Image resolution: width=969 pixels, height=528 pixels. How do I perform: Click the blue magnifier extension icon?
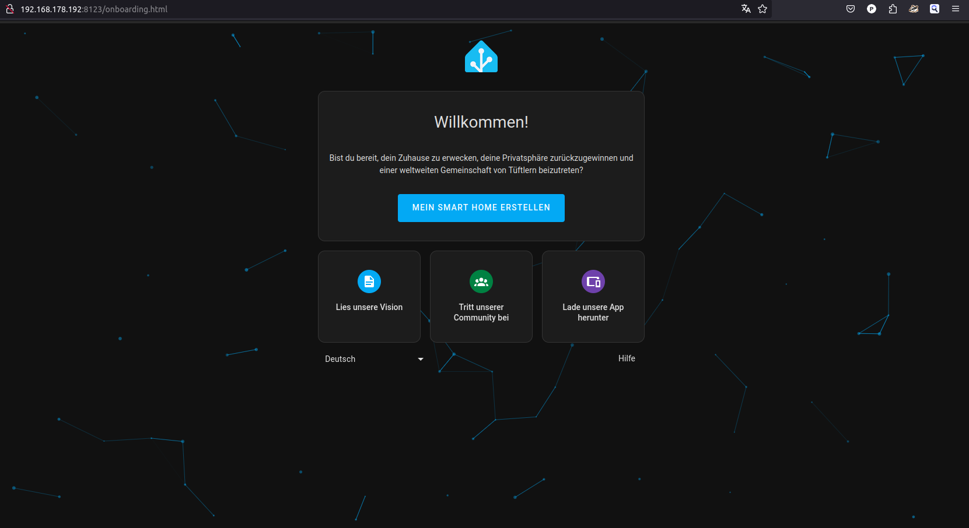934,9
